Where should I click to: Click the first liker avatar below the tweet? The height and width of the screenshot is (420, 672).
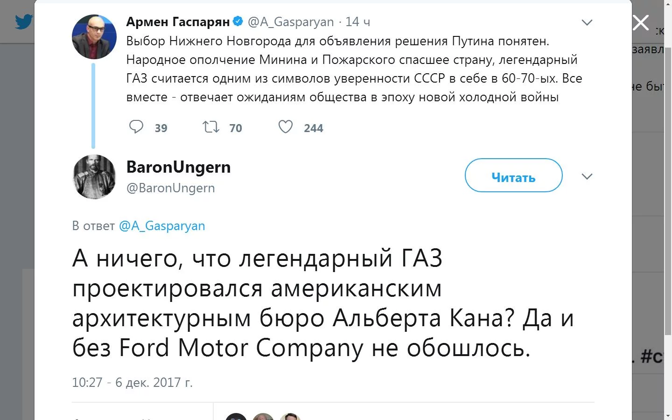[x=236, y=417]
